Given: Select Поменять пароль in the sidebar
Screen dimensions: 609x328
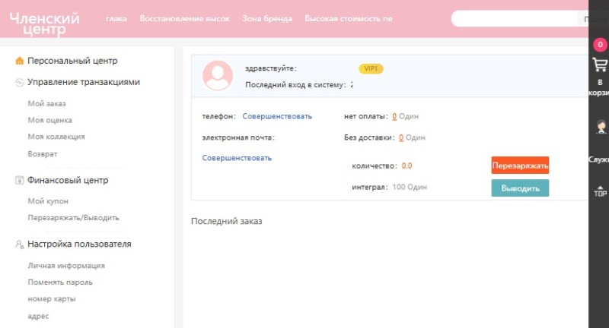Looking at the screenshot, I should click(60, 282).
